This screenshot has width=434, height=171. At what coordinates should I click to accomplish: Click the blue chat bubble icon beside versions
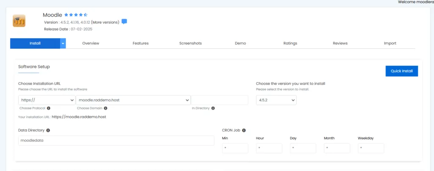124,22
